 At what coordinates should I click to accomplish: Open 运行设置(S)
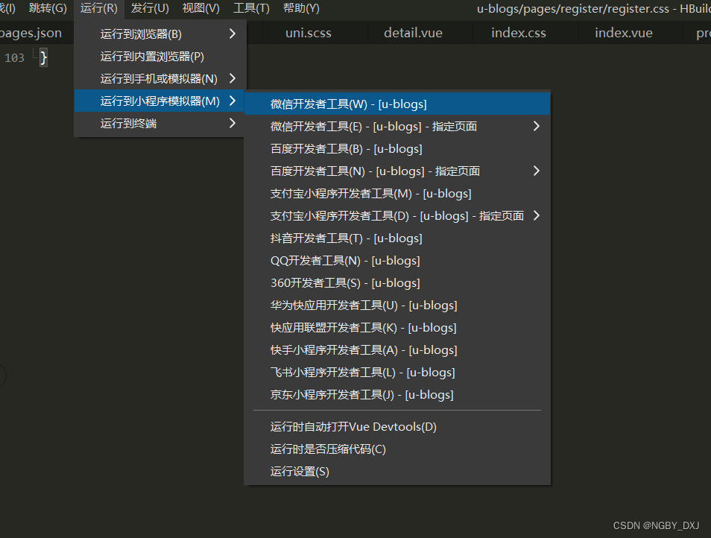(x=300, y=472)
